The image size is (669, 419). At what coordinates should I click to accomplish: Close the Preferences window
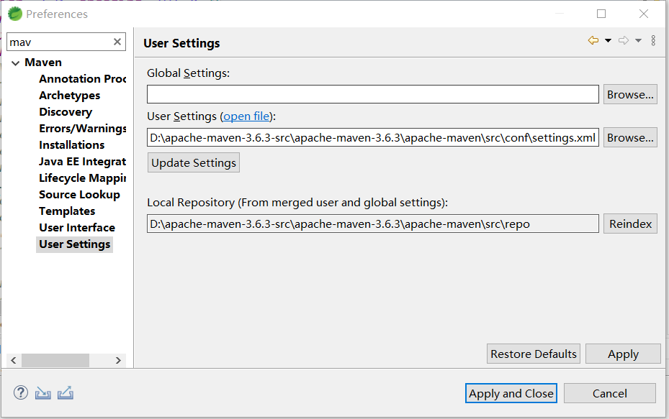pyautogui.click(x=644, y=14)
